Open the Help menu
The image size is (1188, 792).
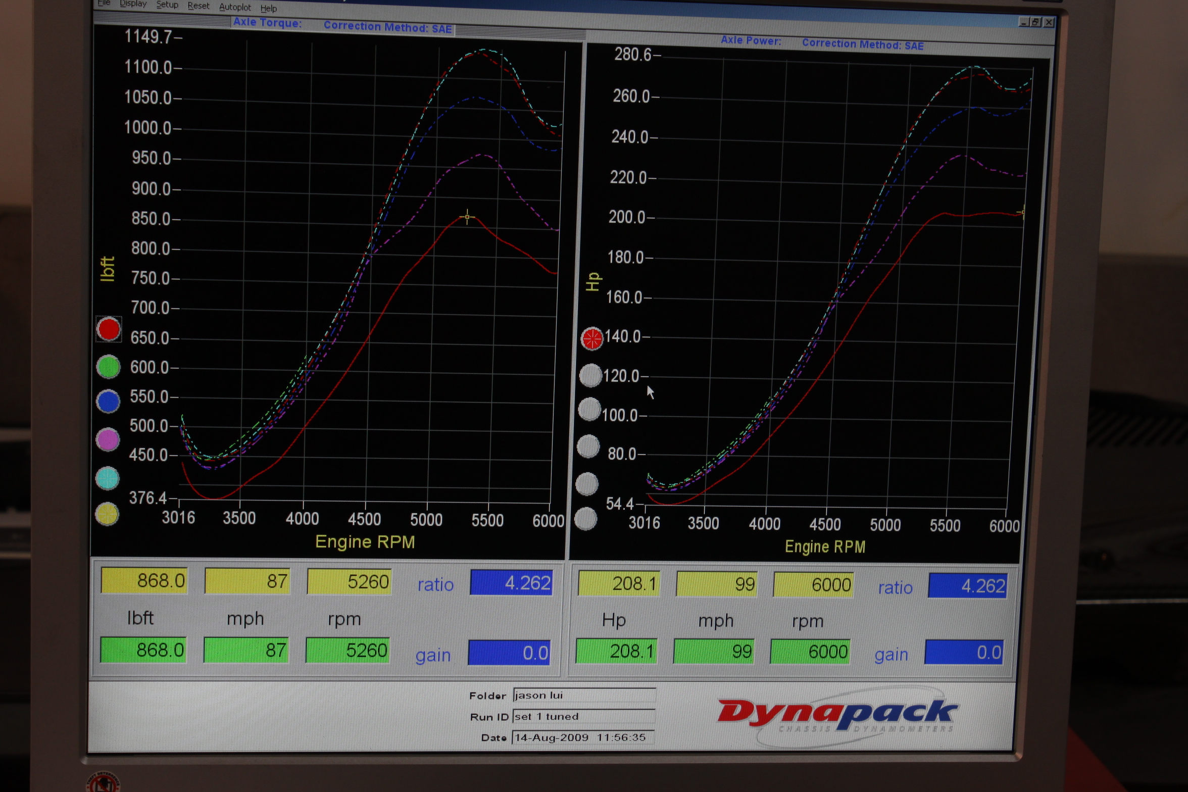(268, 8)
